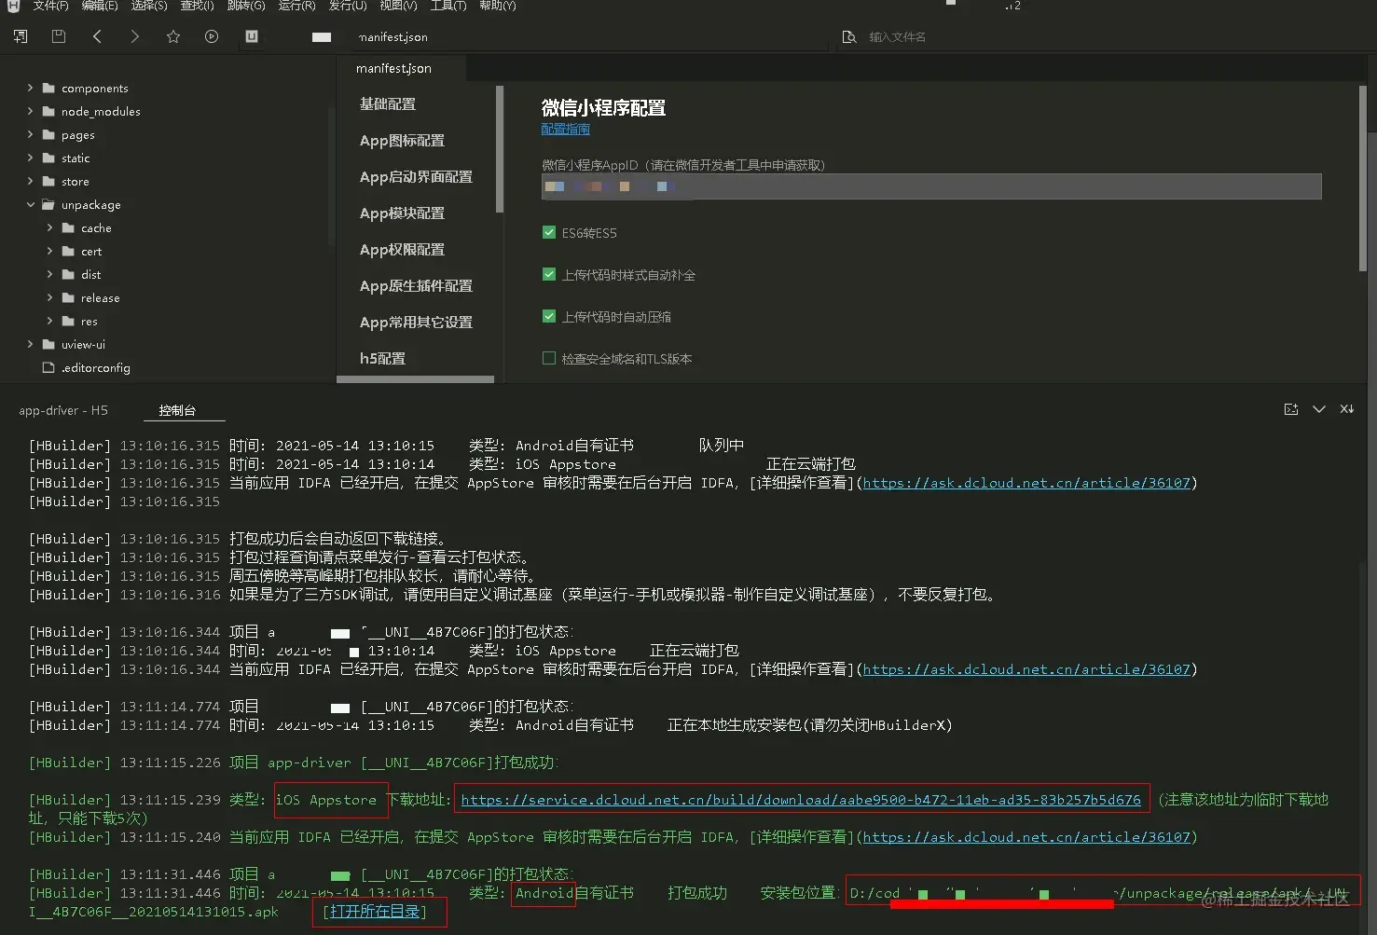The height and width of the screenshot is (935, 1377).
Task: Open the service.dcloud.net.cn download link
Action: click(801, 799)
